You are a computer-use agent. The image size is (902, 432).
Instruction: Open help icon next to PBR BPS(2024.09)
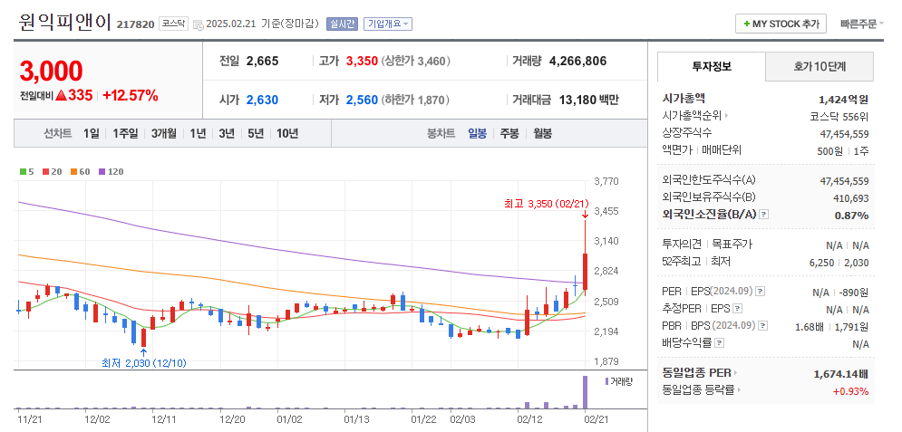762,326
